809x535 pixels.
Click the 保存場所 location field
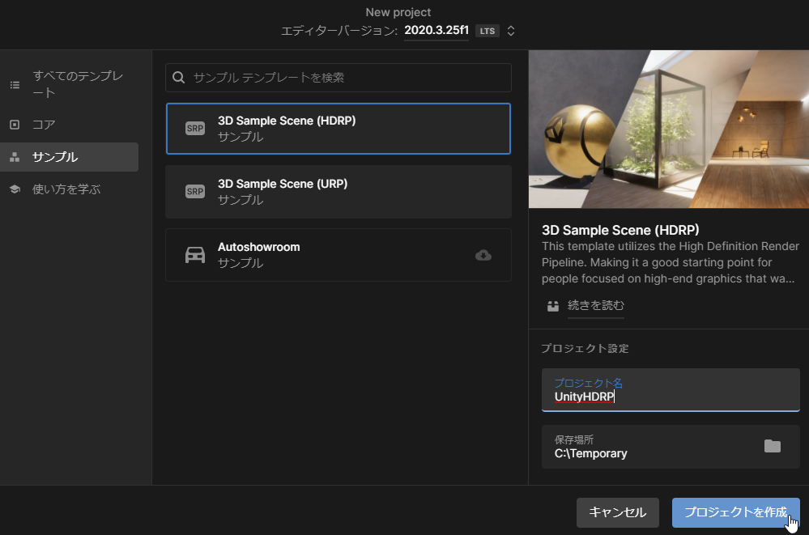[x=671, y=447]
